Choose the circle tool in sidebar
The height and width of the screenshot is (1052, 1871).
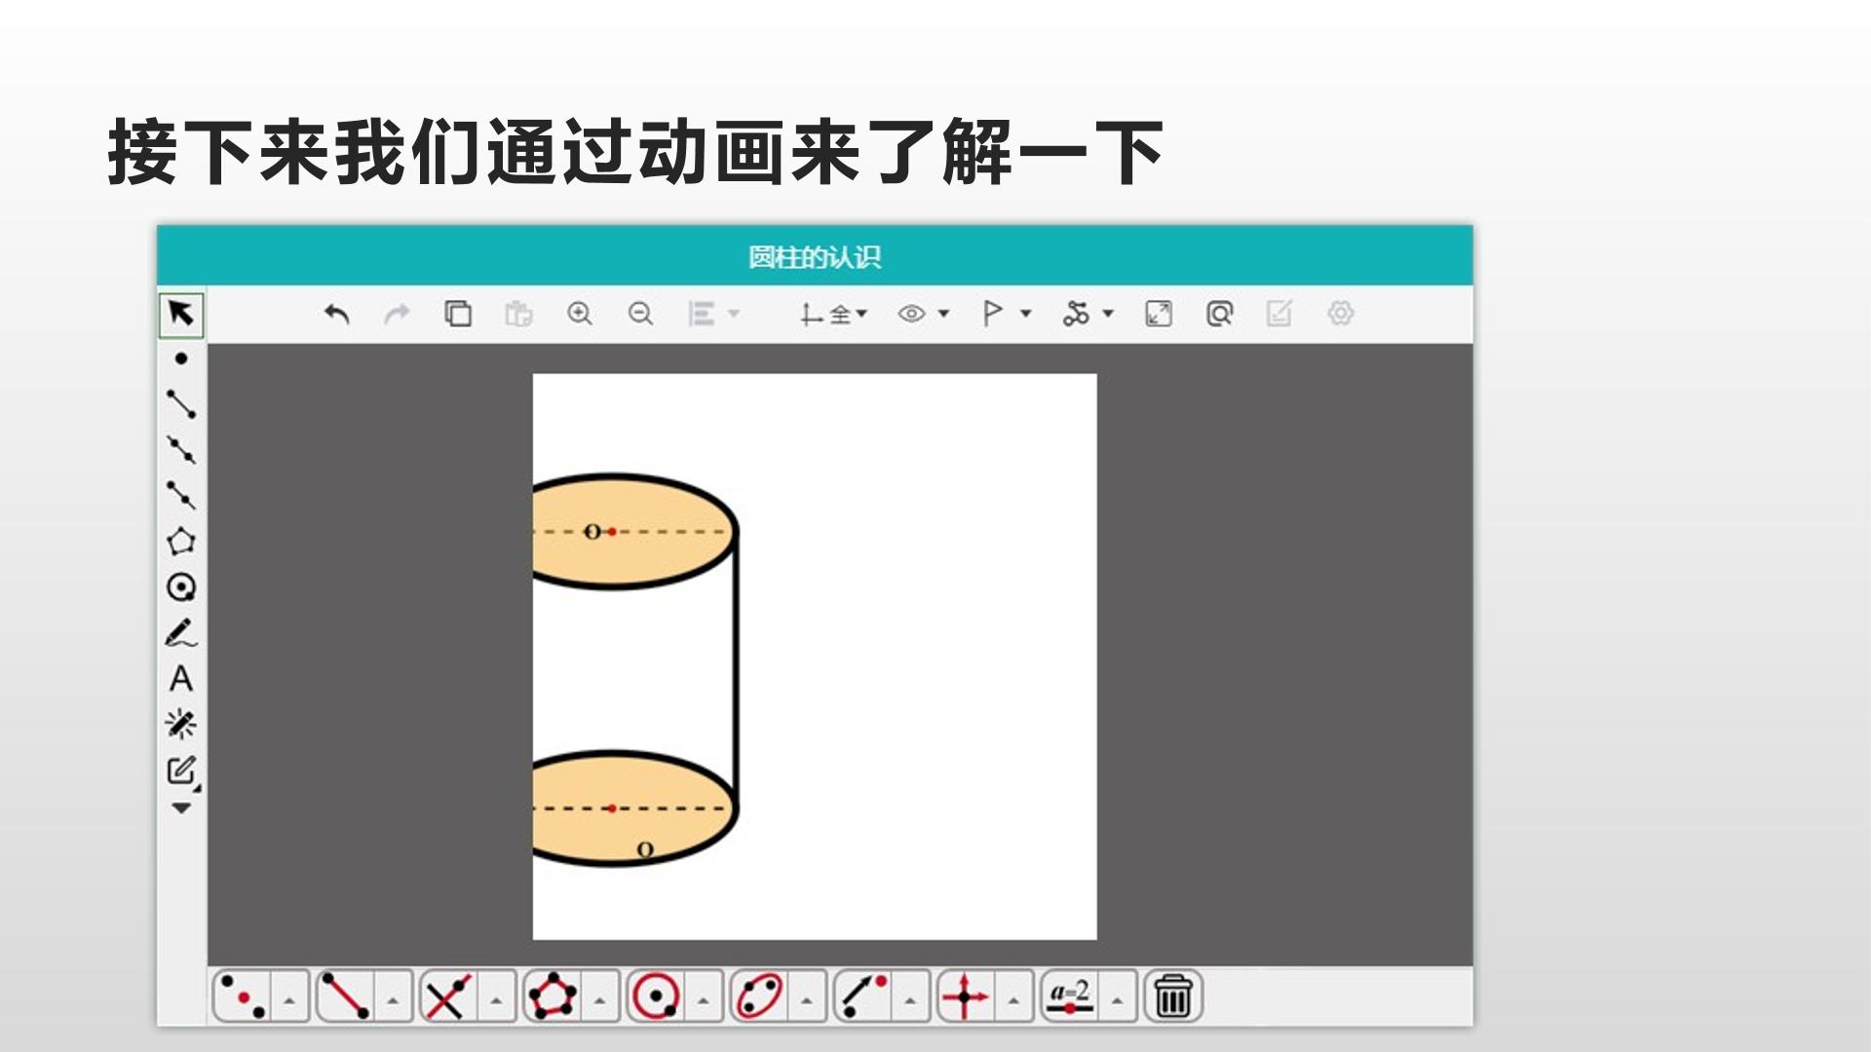(x=181, y=587)
